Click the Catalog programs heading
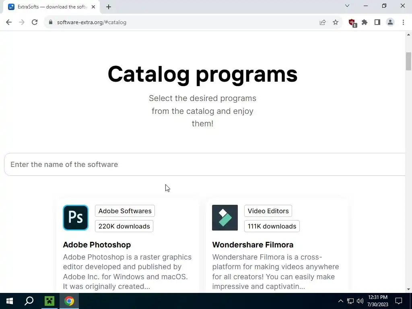The height and width of the screenshot is (309, 412). click(203, 74)
